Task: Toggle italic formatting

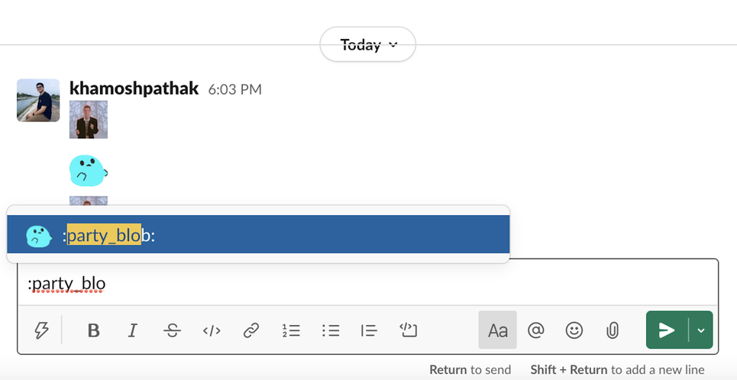Action: tap(133, 330)
